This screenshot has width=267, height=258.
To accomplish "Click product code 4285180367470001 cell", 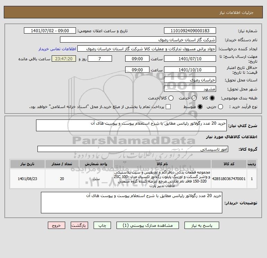I will point(229,179).
